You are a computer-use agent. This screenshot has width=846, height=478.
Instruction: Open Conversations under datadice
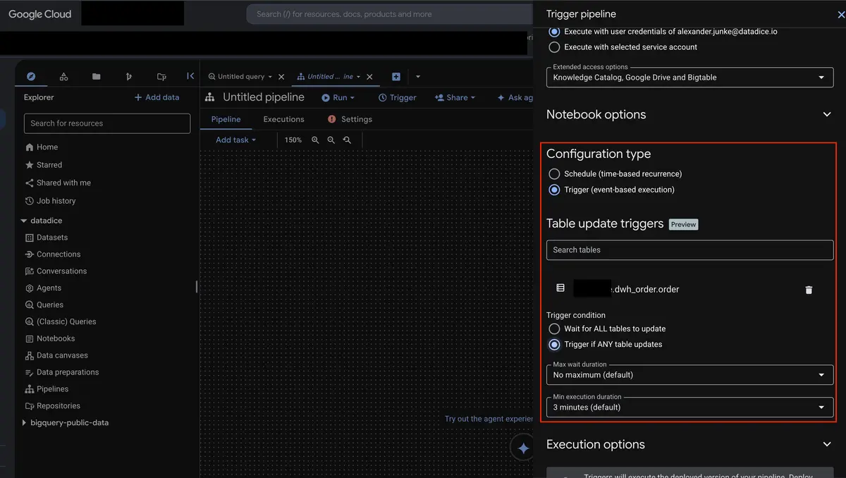point(61,271)
